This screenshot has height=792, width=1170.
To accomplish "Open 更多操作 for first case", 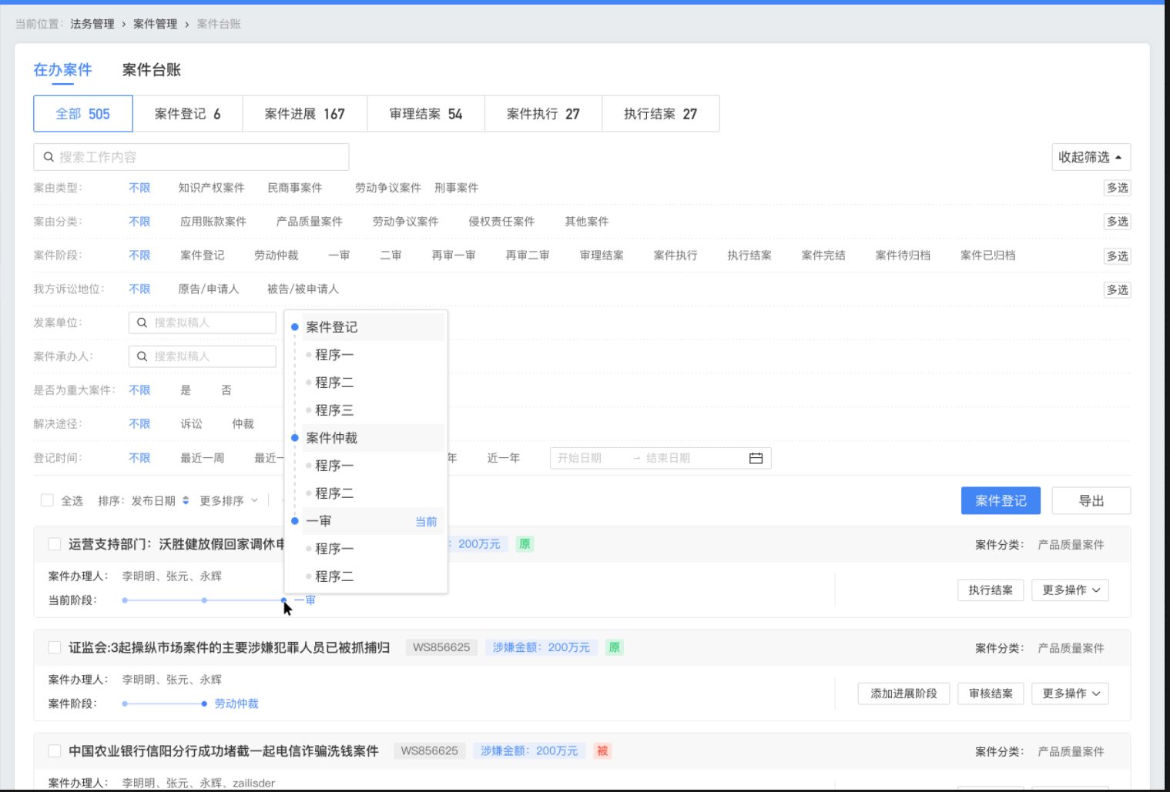I will [1071, 590].
